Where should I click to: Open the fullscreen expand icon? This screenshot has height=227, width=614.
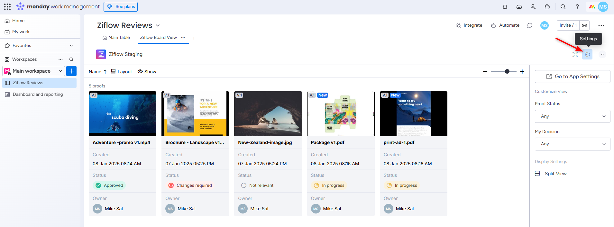(575, 55)
